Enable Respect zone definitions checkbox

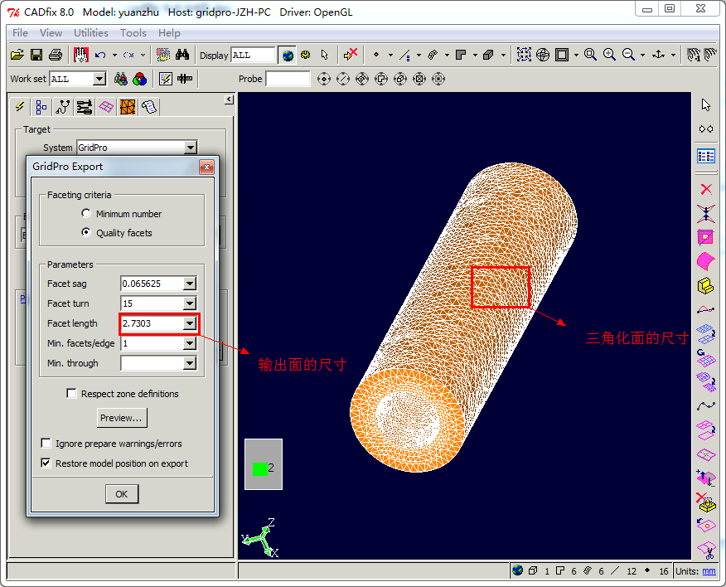[x=72, y=394]
